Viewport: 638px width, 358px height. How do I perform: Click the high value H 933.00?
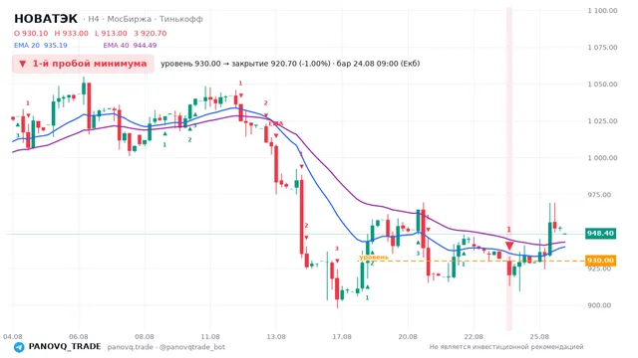[71, 33]
